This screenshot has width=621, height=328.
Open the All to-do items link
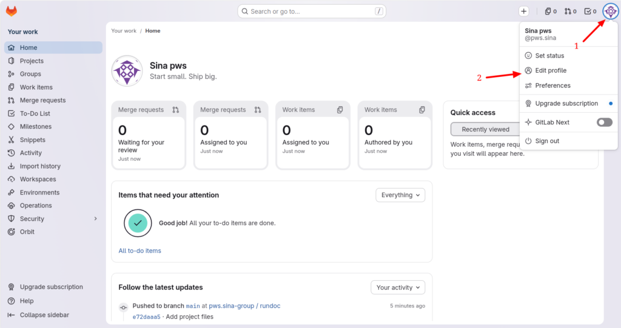pos(140,251)
